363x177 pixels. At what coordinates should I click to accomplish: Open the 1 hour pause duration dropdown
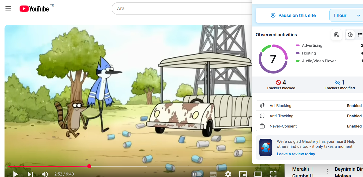pyautogui.click(x=346, y=15)
